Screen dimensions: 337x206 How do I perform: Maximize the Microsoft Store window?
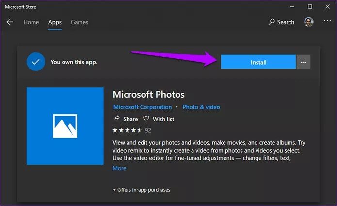[310, 7]
